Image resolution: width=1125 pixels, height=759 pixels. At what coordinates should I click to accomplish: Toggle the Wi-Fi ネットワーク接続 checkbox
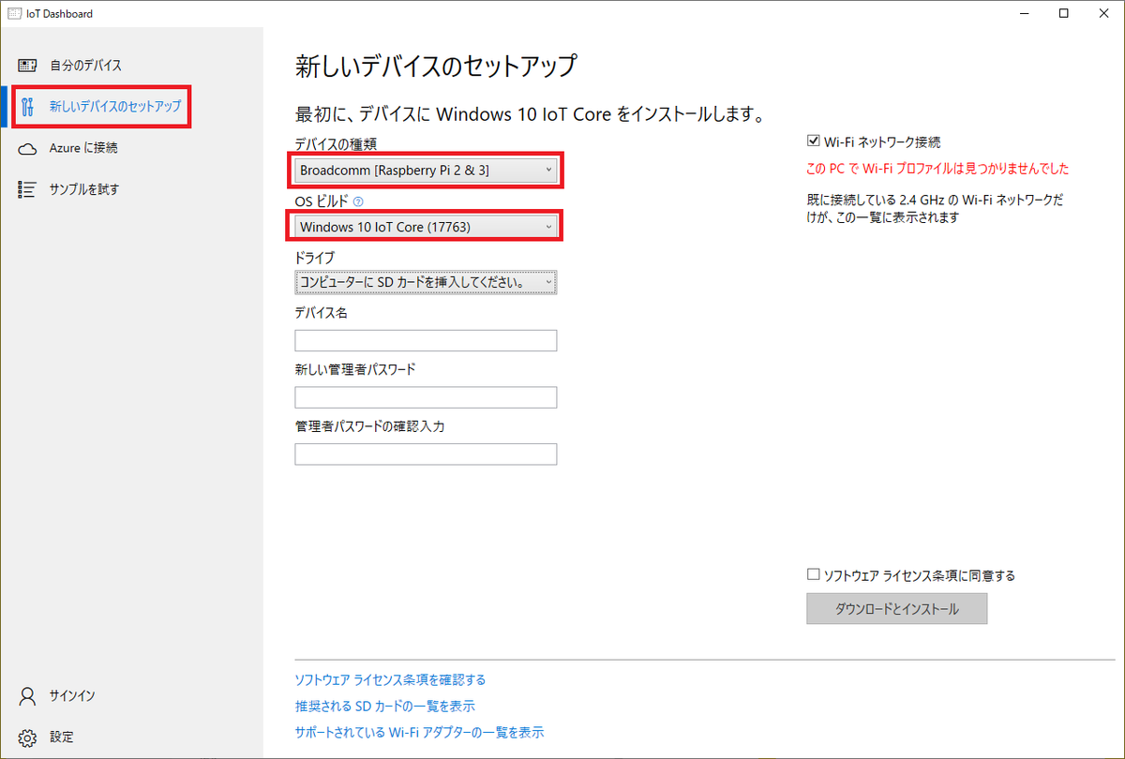[813, 142]
